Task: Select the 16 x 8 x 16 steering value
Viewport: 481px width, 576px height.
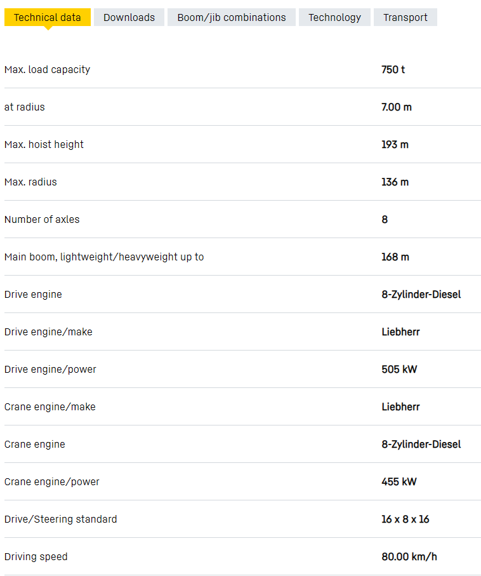Action: [x=405, y=519]
